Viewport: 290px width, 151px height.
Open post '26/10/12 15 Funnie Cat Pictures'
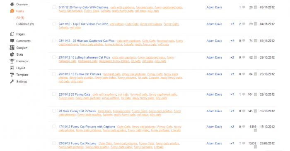(x=80, y=74)
